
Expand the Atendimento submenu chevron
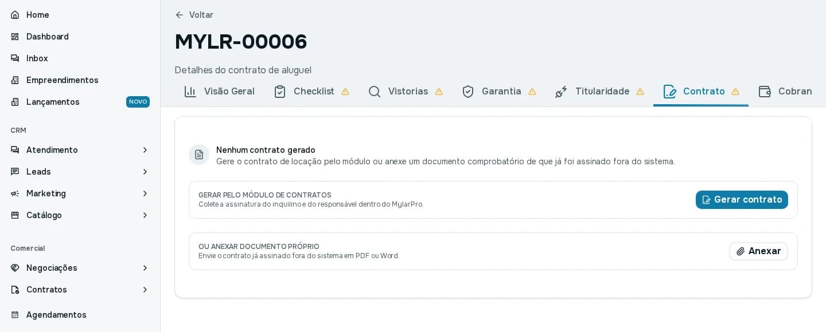click(145, 150)
